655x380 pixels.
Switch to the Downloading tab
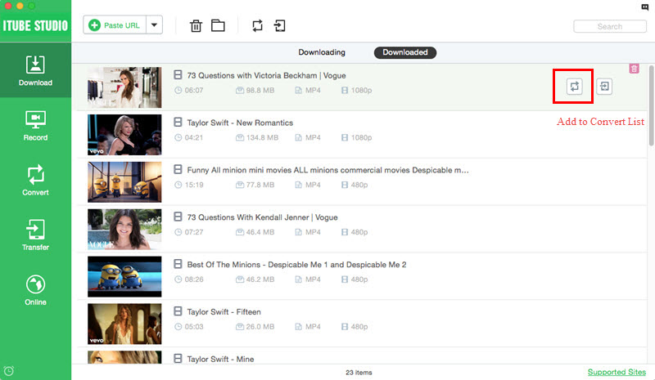click(x=322, y=52)
